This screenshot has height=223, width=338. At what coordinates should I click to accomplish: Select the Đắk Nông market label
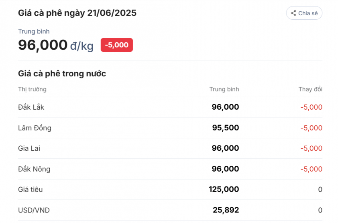pos(34,169)
